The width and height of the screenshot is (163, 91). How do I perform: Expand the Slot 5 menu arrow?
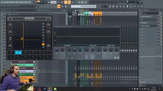tap(140, 29)
